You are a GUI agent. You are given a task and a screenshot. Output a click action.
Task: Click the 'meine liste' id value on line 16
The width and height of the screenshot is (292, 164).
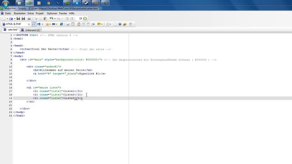click(x=49, y=87)
